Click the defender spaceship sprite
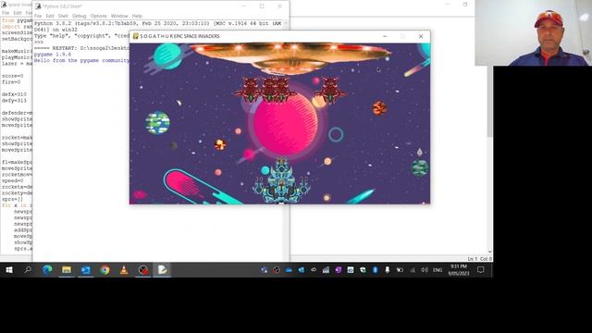592x333 pixels. tap(281, 181)
